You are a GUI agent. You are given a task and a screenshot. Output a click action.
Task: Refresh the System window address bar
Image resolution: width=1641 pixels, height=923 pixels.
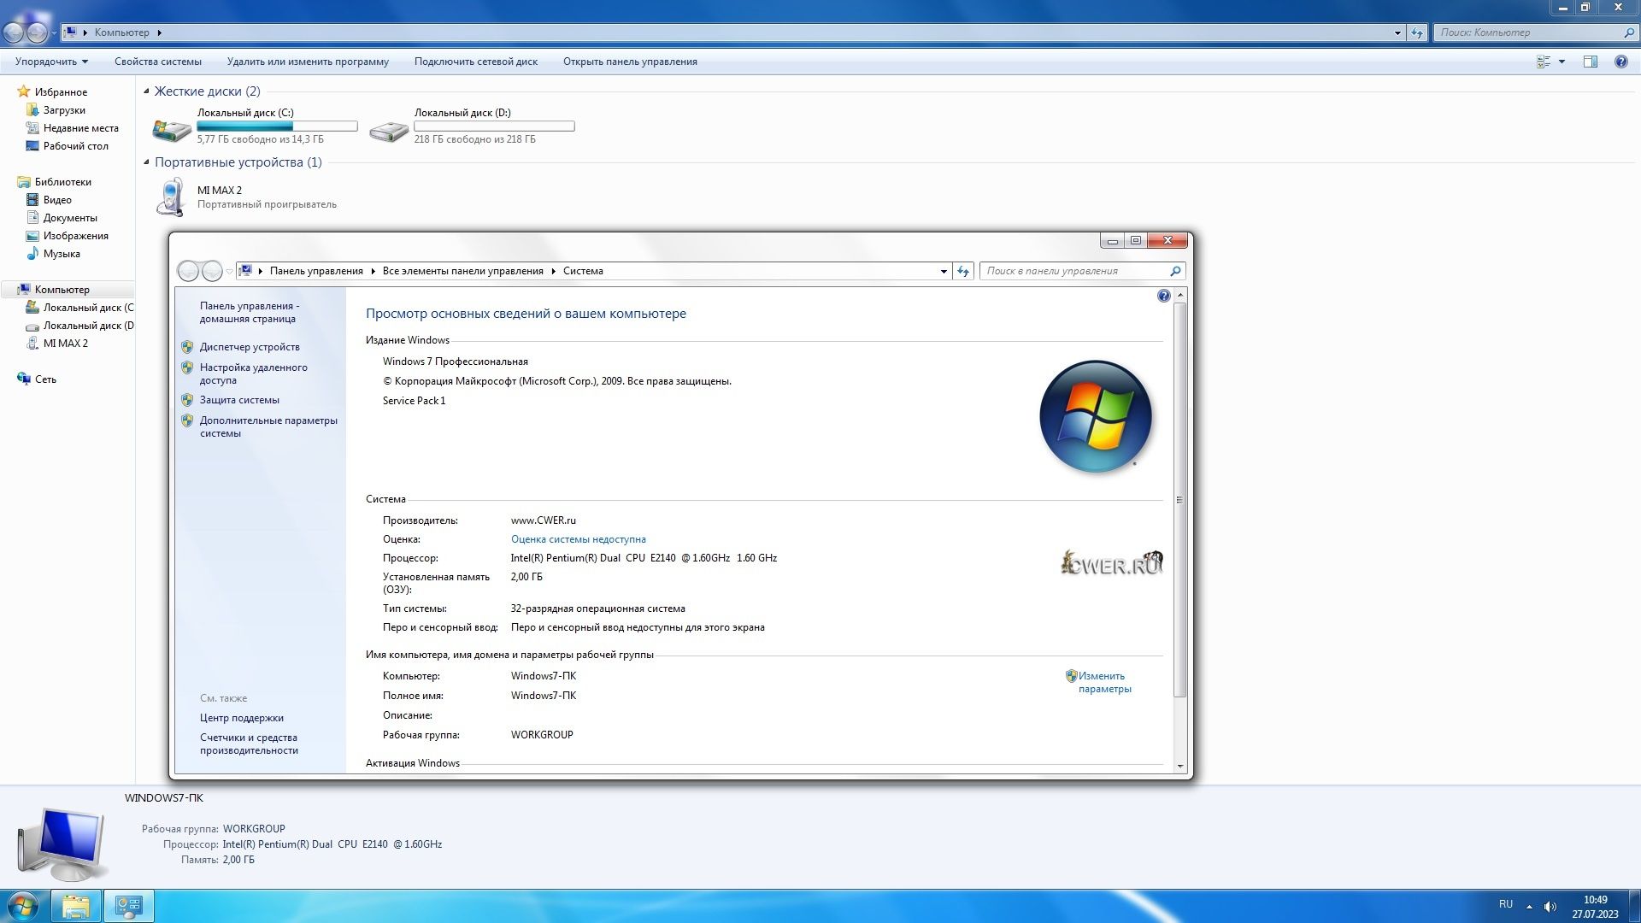[963, 271]
